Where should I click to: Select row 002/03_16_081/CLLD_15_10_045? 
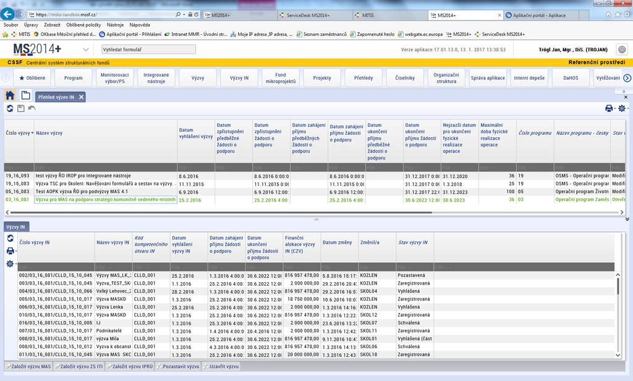click(316, 276)
